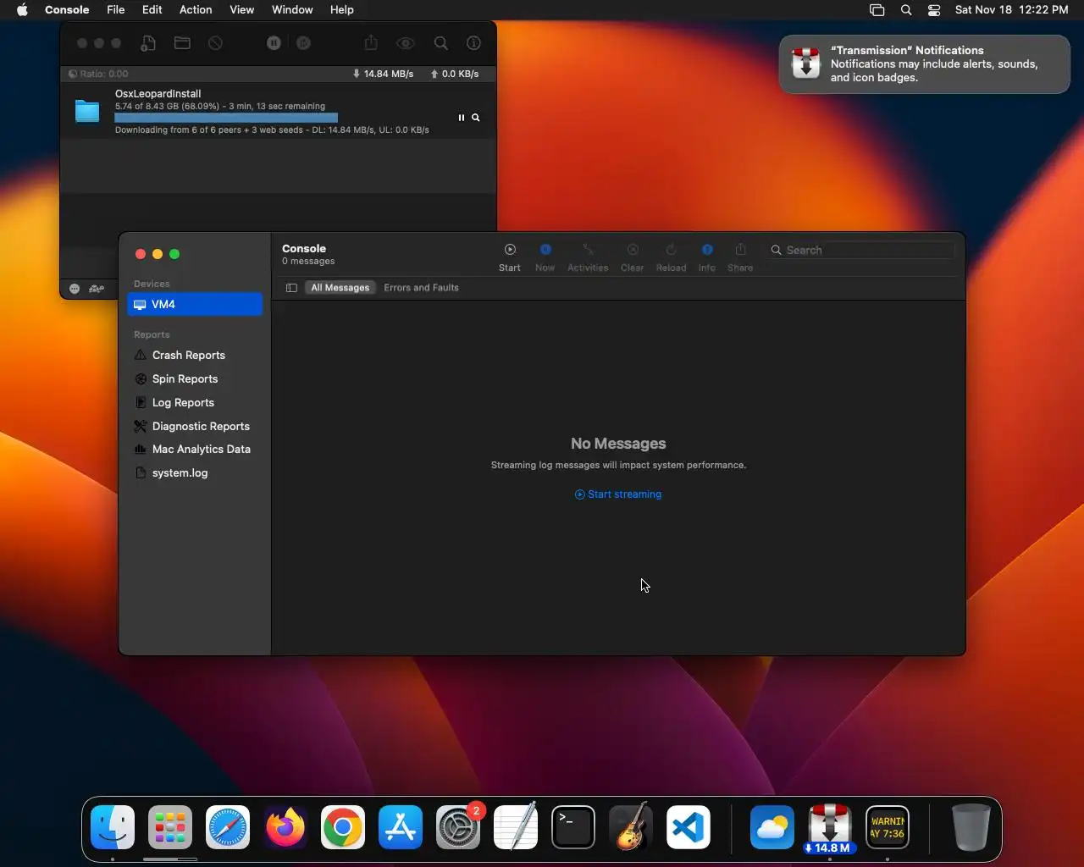This screenshot has width=1084, height=867.
Task: Open the Info toolbar icon in Console
Action: pos(707,250)
